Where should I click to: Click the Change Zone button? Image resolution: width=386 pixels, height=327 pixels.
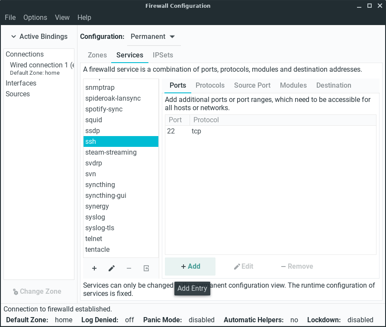pos(37,291)
